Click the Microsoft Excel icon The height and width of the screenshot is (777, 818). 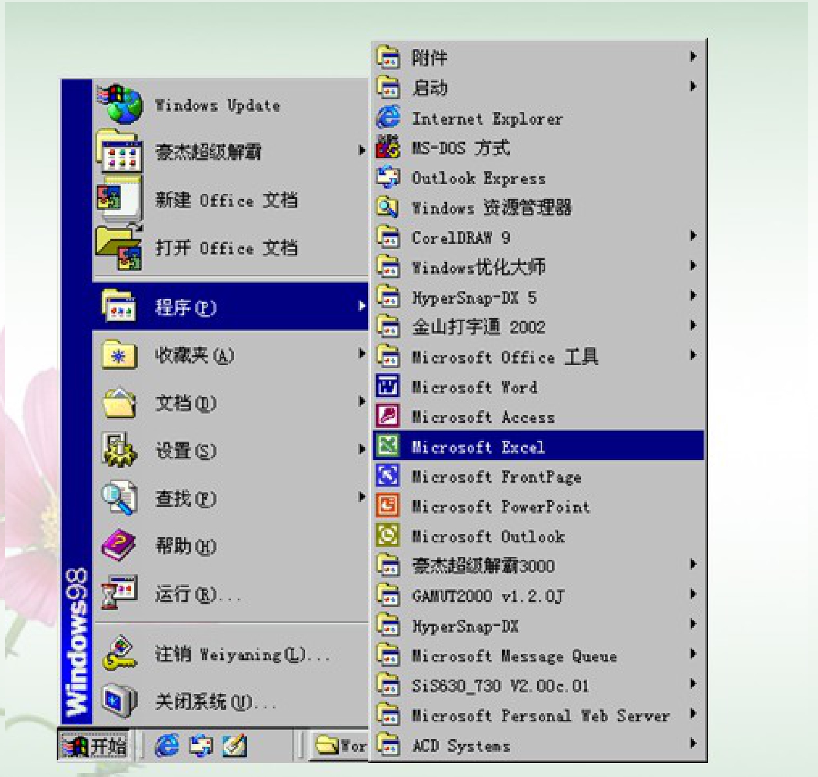click(388, 446)
